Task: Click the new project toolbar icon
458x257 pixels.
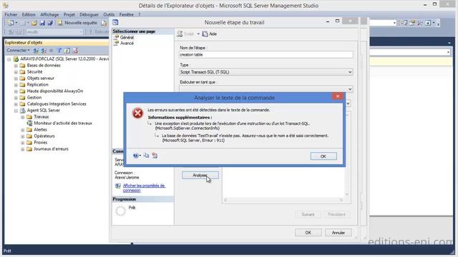Action: click(11, 23)
